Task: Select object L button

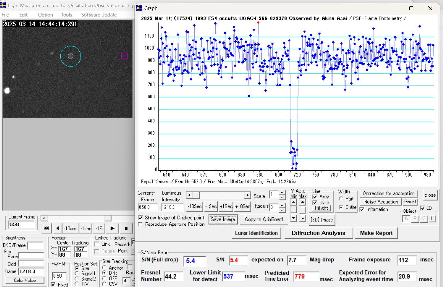Action: coord(432,219)
